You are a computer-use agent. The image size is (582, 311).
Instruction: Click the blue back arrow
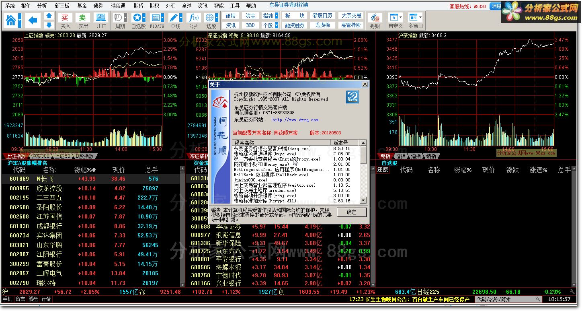[x=33, y=20]
